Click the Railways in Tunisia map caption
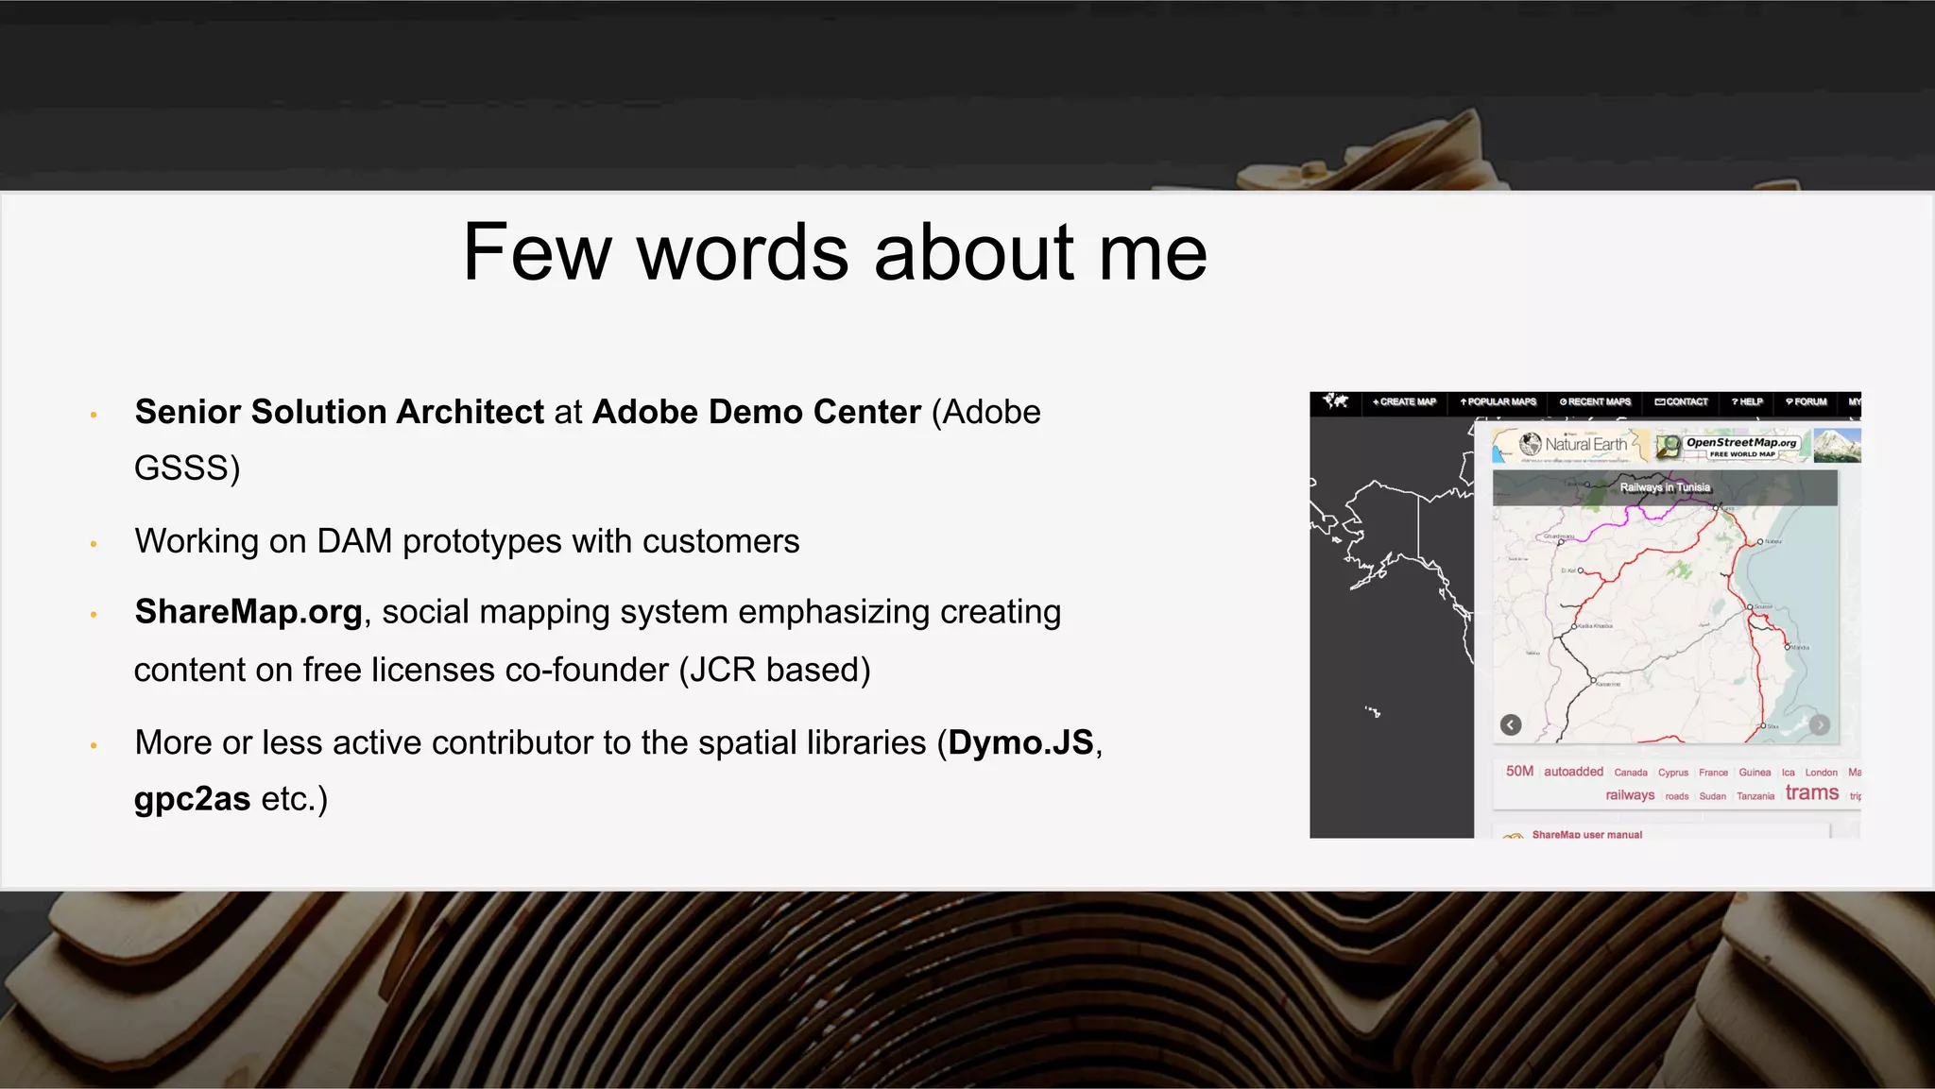 pyautogui.click(x=1665, y=487)
